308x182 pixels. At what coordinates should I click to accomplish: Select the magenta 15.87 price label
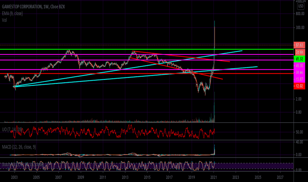[299, 79]
